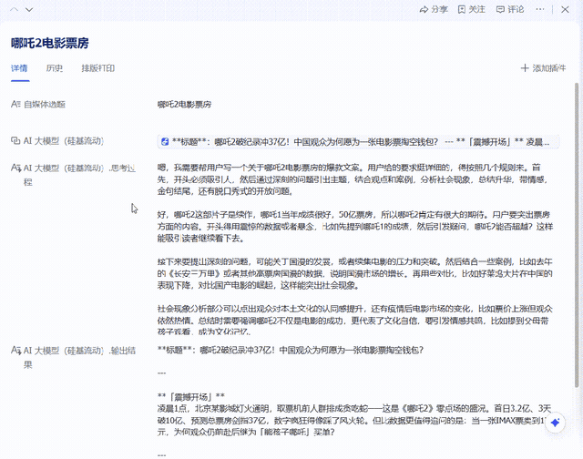583x459 pixels.
Task: Switch to the 详情 tab
Action: [x=19, y=68]
